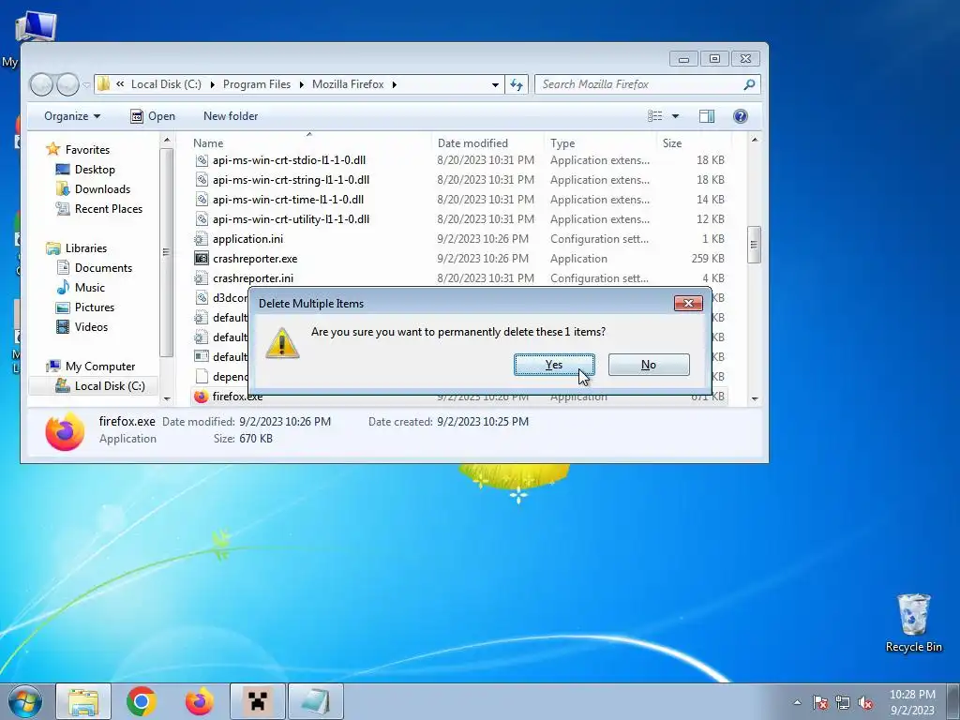Cancel deletion with the No button
This screenshot has width=960, height=720.
tap(649, 365)
